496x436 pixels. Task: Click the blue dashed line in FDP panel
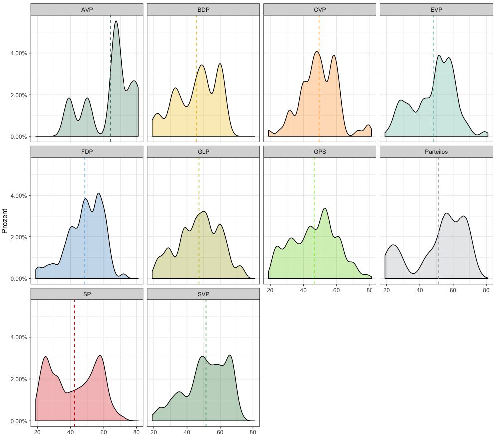(x=85, y=179)
